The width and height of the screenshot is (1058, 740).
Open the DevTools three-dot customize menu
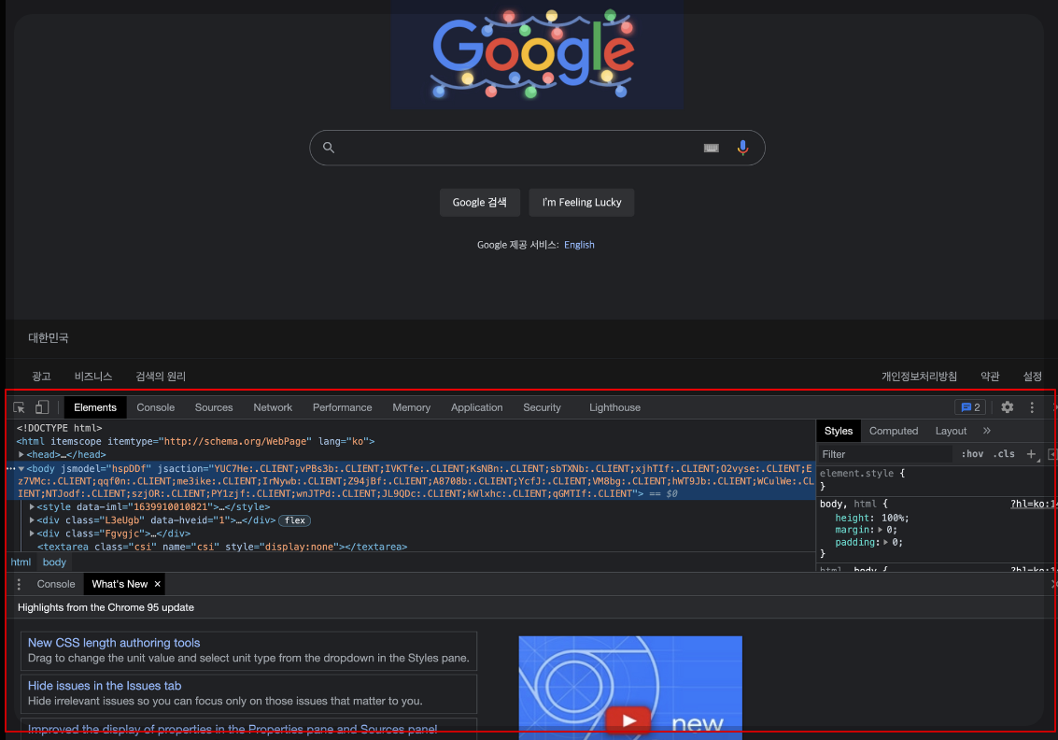point(1032,407)
